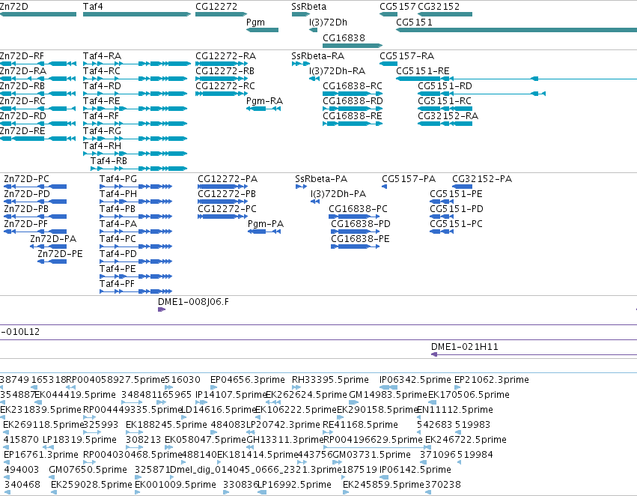Select the Pgm gene label

point(255,22)
